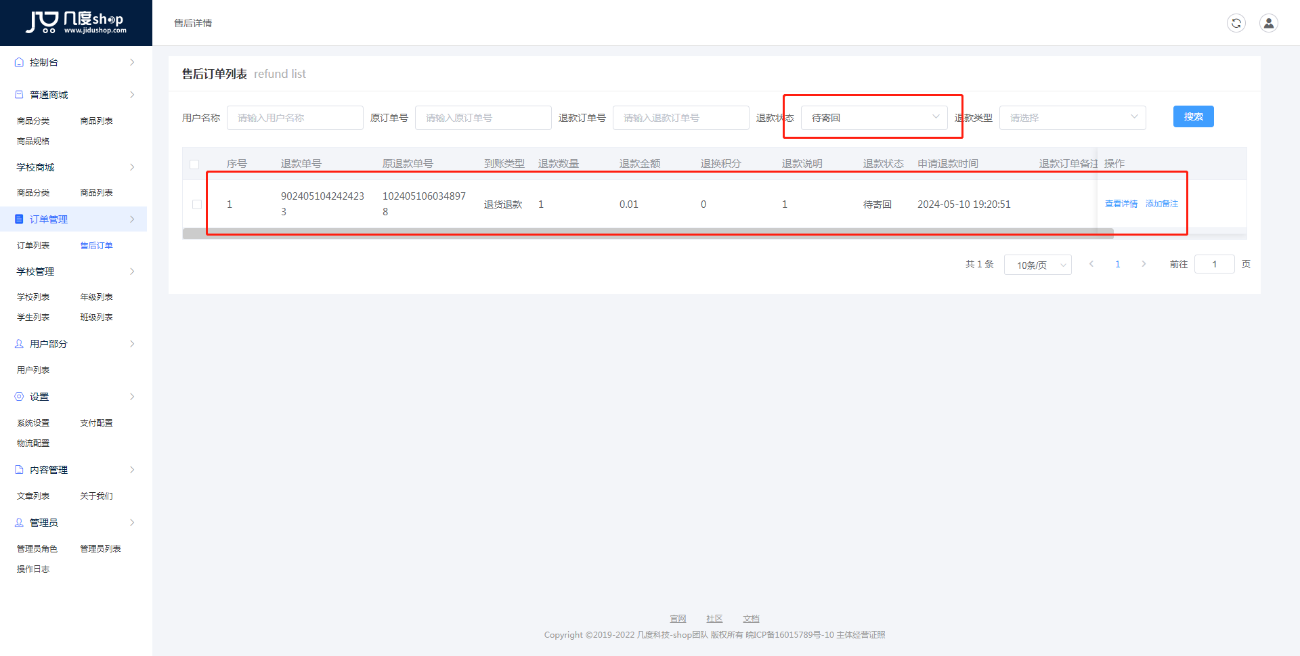The image size is (1300, 656).
Task: Click the 几度shop logo
Action: point(76,22)
